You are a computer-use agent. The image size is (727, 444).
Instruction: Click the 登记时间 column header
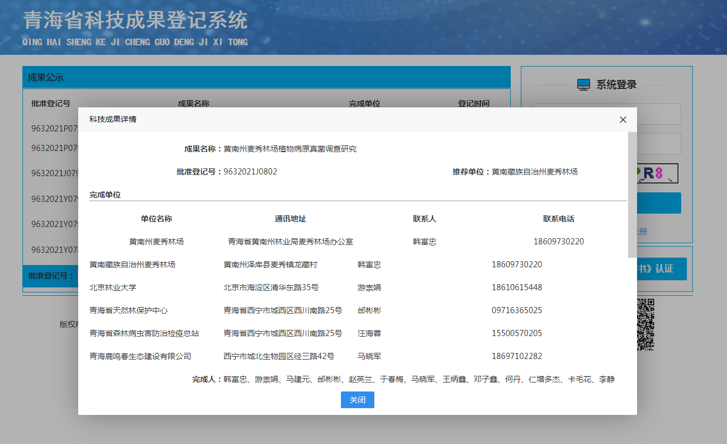point(473,103)
